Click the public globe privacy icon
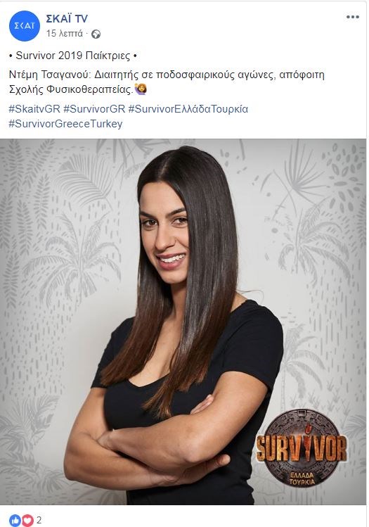The image size is (369, 527). click(x=96, y=34)
